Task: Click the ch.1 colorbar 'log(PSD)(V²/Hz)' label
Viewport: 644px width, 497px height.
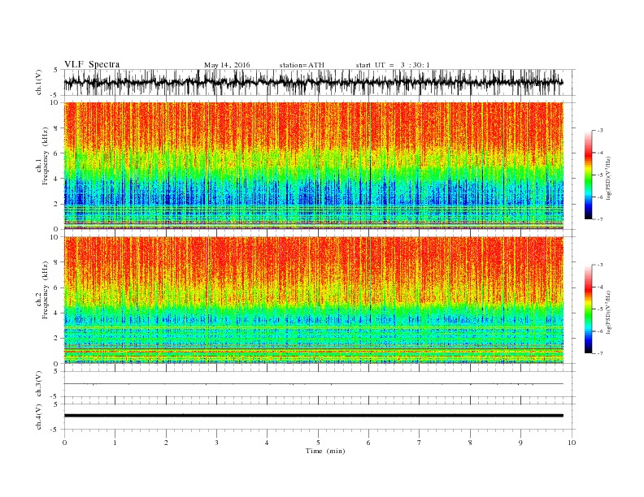Action: pyautogui.click(x=608, y=178)
